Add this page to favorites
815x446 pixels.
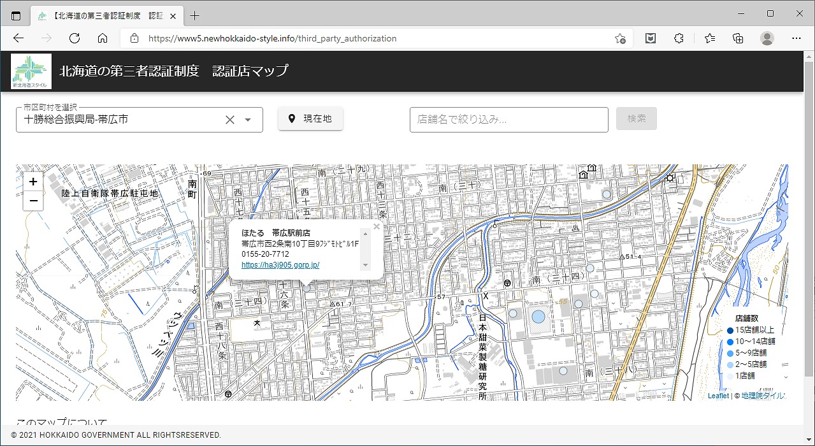pos(620,38)
